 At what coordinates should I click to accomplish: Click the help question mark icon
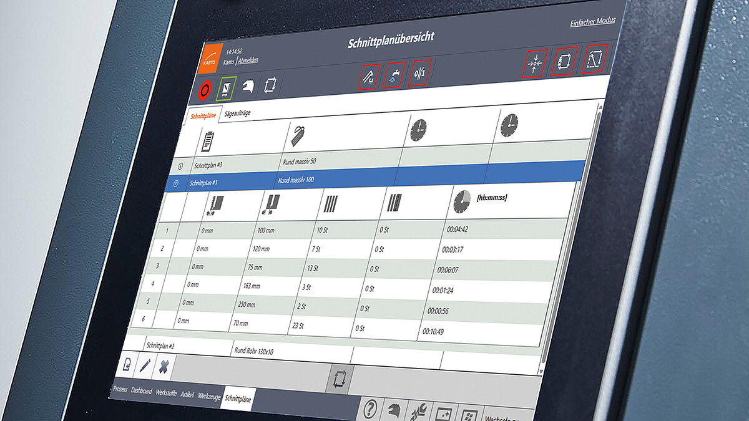370,409
